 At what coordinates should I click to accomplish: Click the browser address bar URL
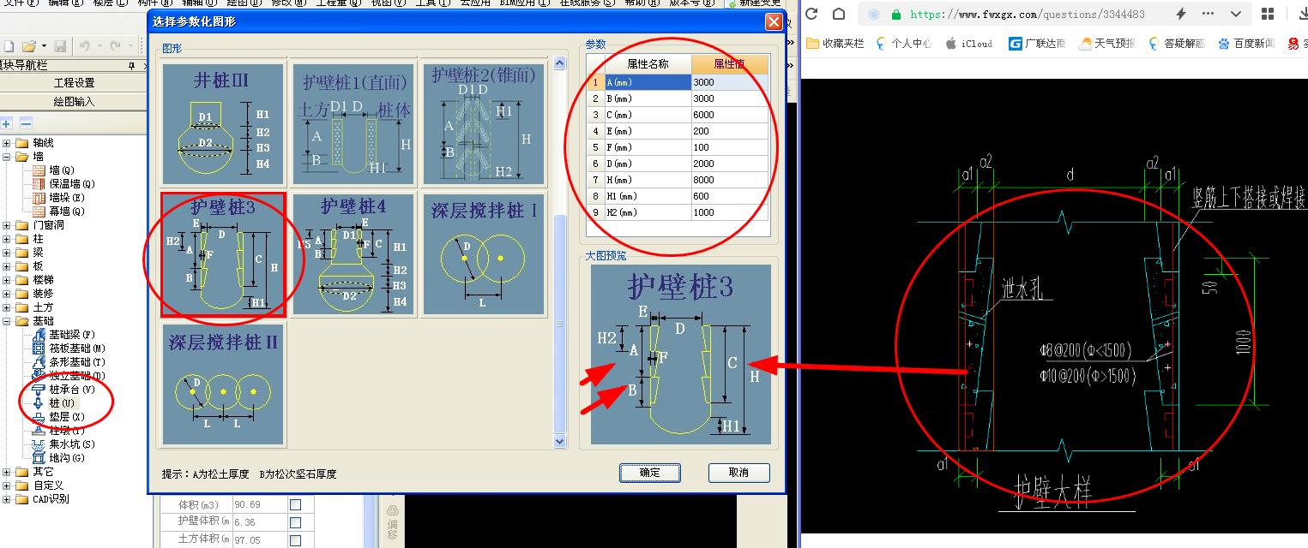[1027, 15]
